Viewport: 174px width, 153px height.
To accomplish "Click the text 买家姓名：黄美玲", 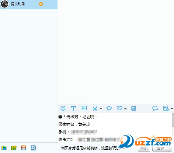I will coord(74,124).
